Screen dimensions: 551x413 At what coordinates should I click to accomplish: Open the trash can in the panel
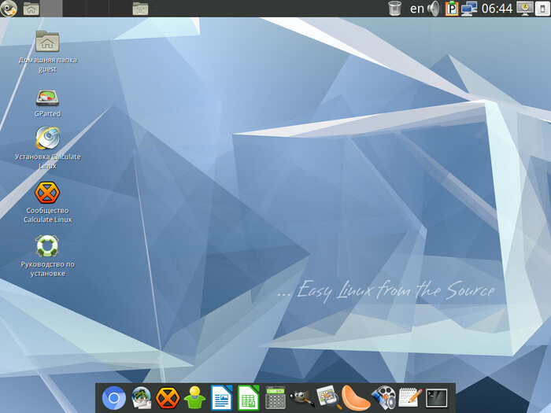[394, 9]
